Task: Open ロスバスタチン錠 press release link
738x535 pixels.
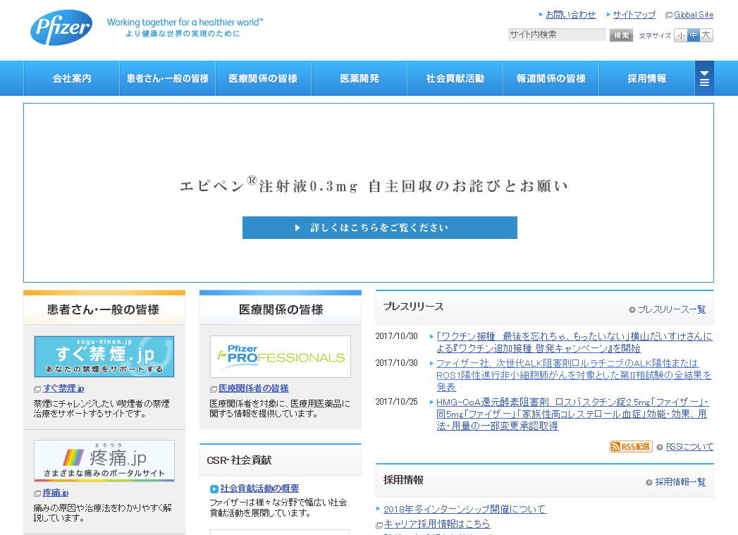Action: point(572,414)
